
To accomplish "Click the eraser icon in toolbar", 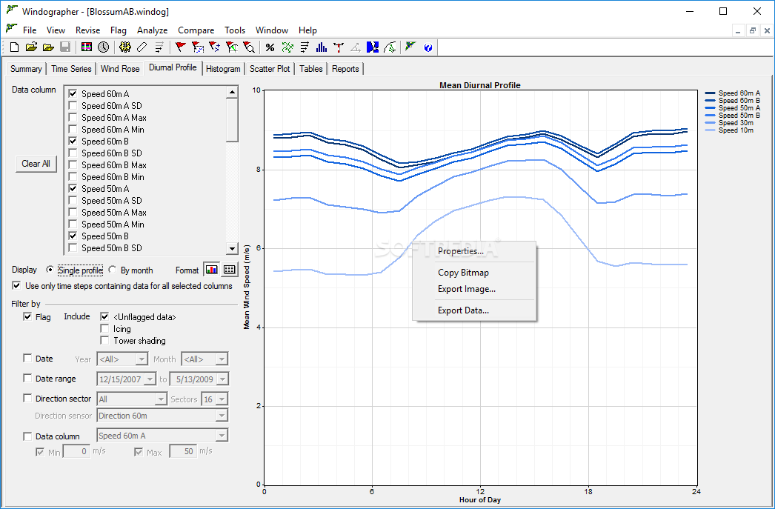I will click(142, 47).
